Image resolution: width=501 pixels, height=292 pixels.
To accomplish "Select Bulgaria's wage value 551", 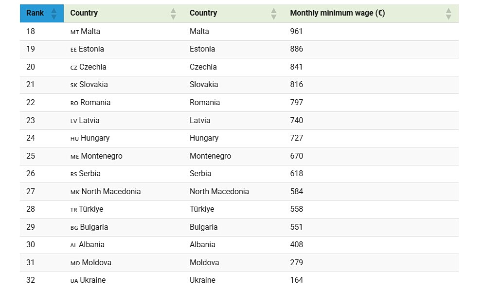I will pyautogui.click(x=296, y=227).
